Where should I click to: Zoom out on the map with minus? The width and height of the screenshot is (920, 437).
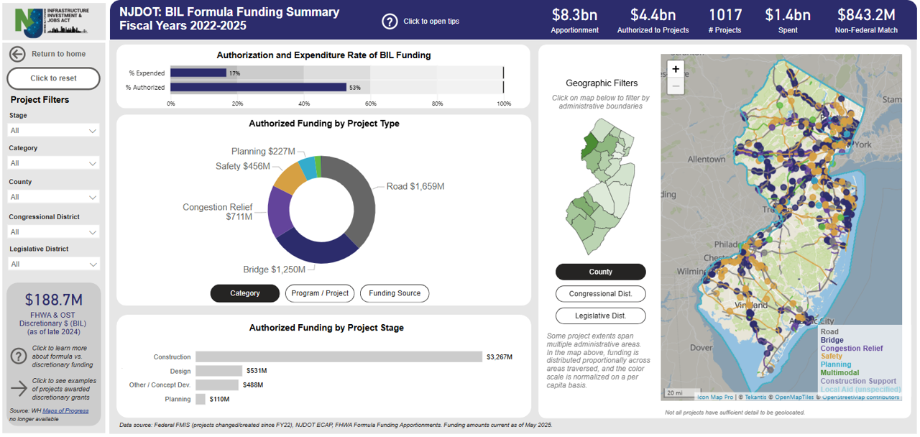[676, 86]
